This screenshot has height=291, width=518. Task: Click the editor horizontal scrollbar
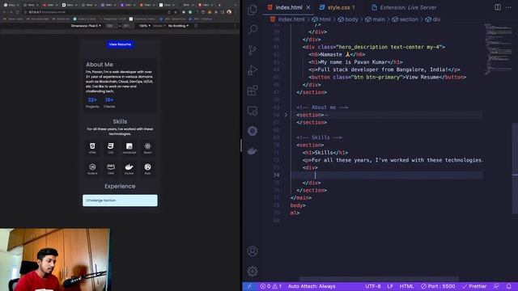point(379,279)
